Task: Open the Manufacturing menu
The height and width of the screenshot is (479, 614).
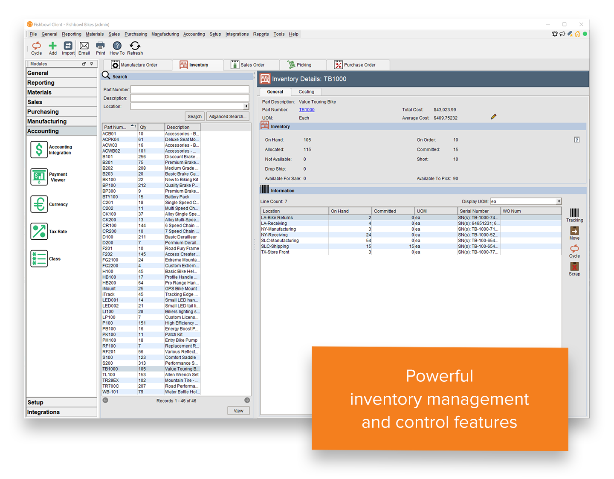Action: pos(165,34)
